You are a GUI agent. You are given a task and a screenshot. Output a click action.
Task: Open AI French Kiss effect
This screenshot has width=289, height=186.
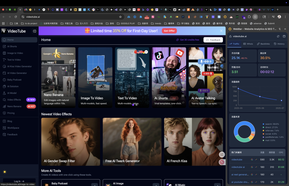click(193, 142)
